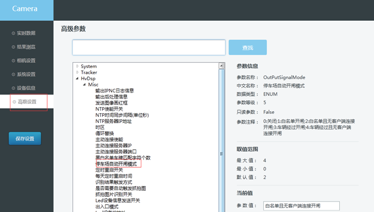The height and width of the screenshot is (212, 374).
Task: Select 循环替换 in the tree
Action: click(104, 134)
